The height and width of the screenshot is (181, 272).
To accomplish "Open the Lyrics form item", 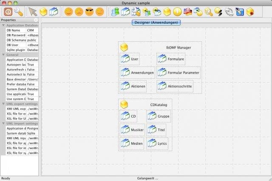I will pos(157,144).
